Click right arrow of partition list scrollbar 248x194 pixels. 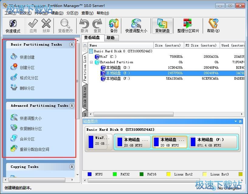242,114
